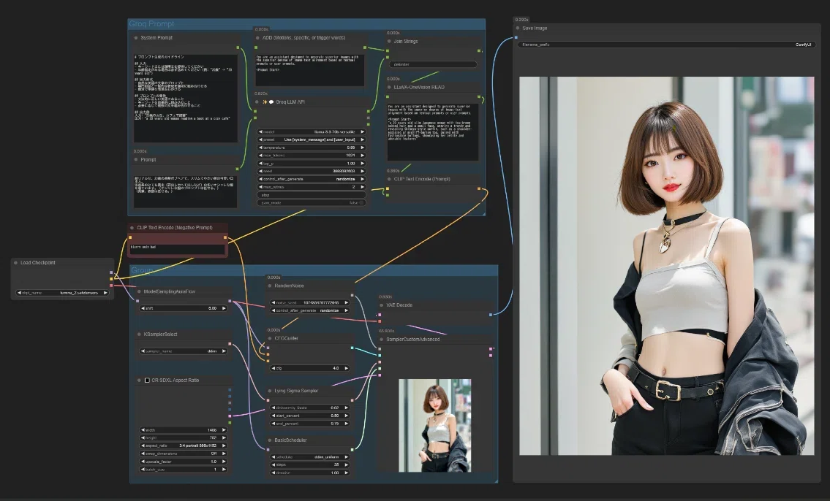Collapse the VAE Decode node with its dot
Viewport: 830px width, 501px height.
[382, 305]
